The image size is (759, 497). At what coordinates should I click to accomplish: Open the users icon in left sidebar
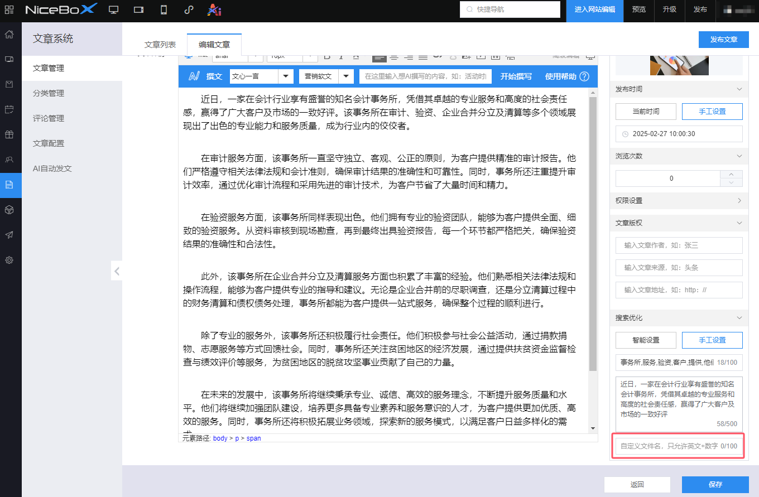pyautogui.click(x=9, y=160)
